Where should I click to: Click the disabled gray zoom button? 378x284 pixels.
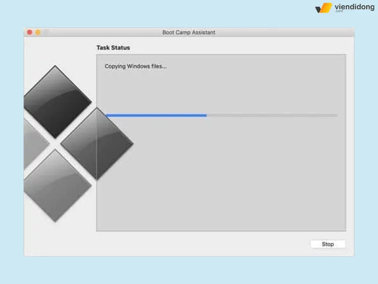46,32
